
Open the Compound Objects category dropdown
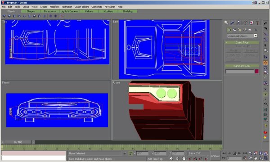pyautogui.click(x=242, y=36)
